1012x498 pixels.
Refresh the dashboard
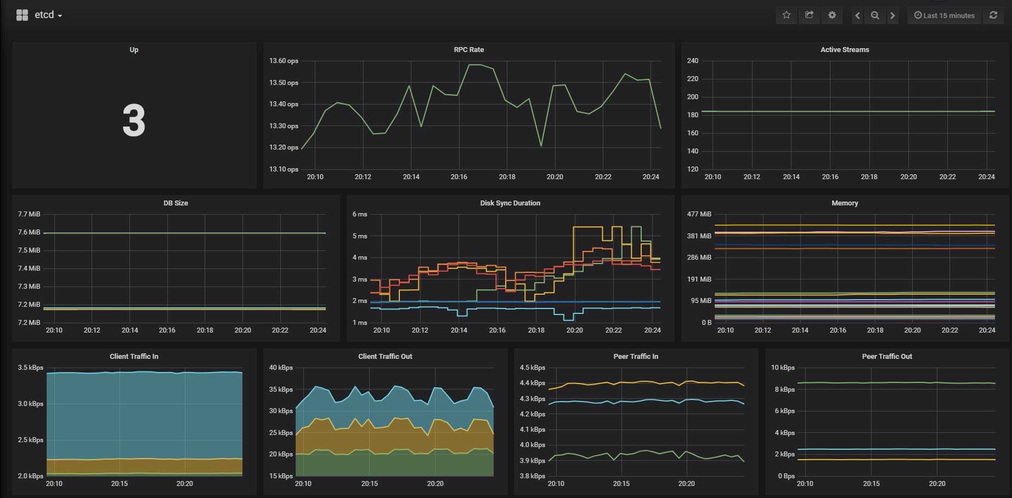(993, 15)
